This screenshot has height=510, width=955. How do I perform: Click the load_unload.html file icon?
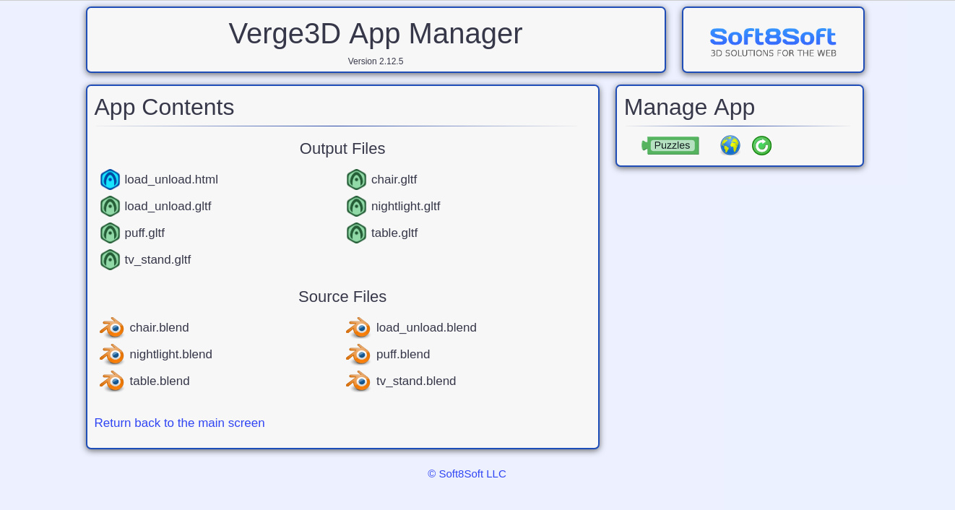tap(110, 179)
